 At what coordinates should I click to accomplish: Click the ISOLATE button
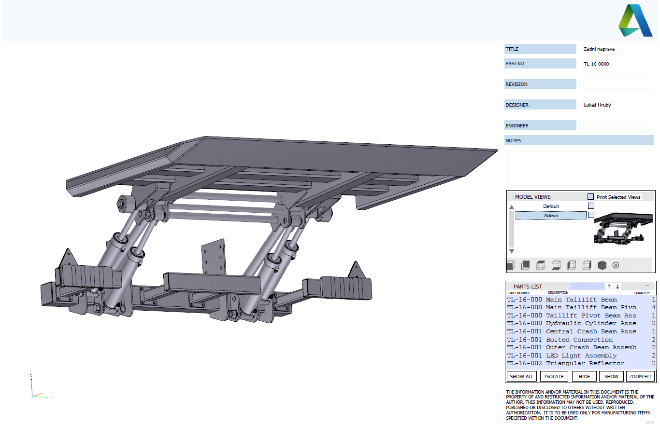point(554,376)
